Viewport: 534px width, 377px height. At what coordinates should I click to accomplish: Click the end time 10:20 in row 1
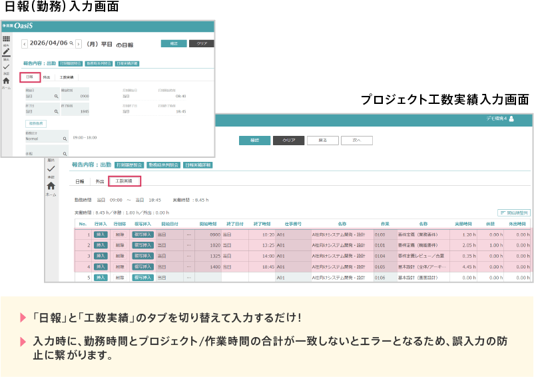(268, 234)
